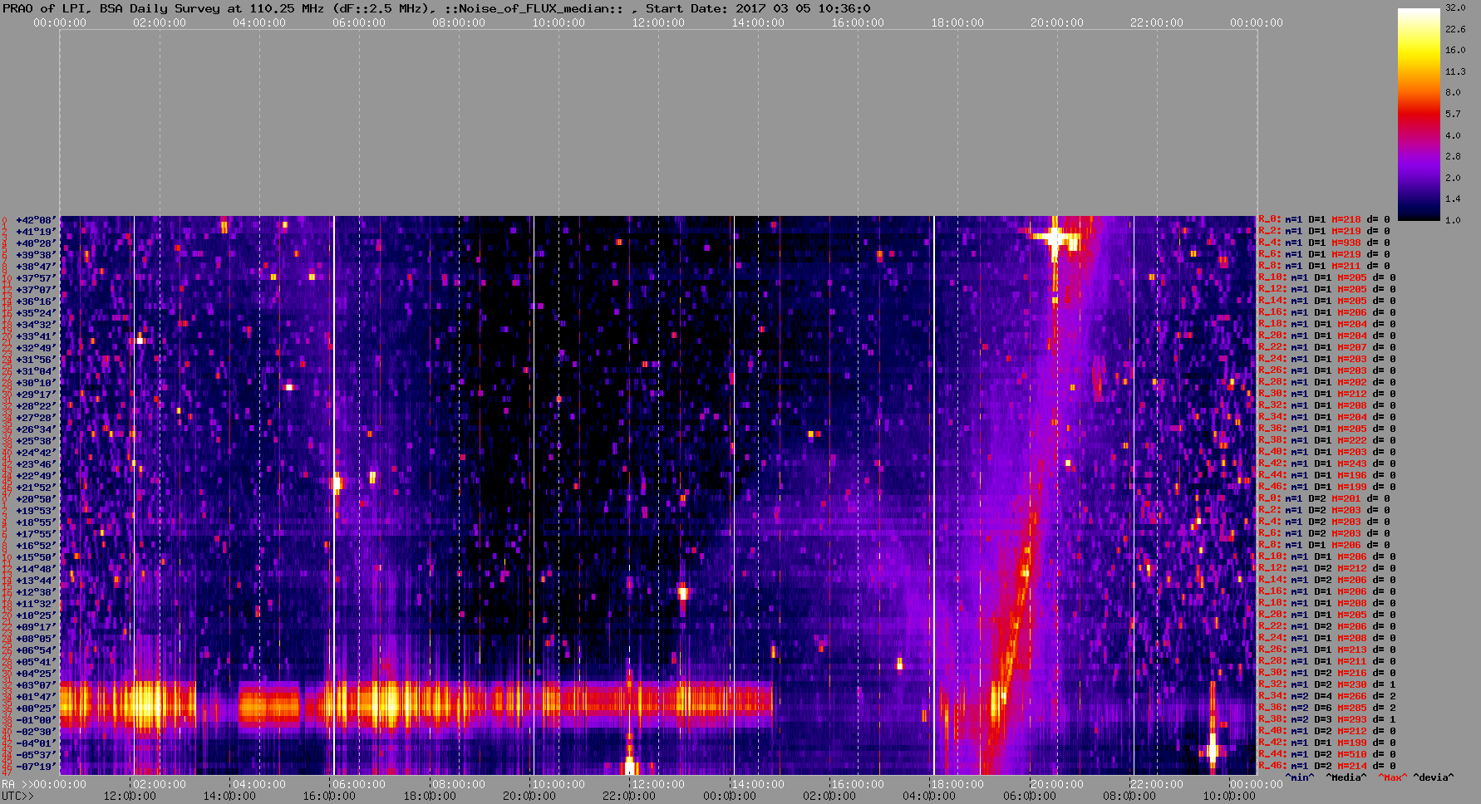This screenshot has height=804, width=1481.
Task: Click the declination label -07°19'
Action: 36,767
